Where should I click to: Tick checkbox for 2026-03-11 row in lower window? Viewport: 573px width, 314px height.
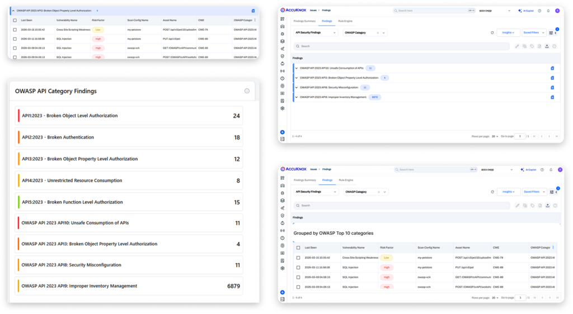tap(298, 267)
